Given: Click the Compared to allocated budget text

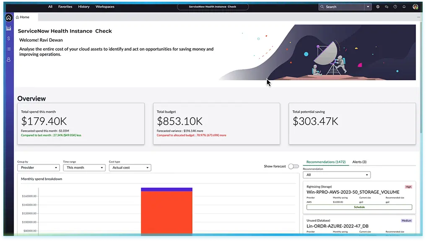Looking at the screenshot, I should pos(191,135).
